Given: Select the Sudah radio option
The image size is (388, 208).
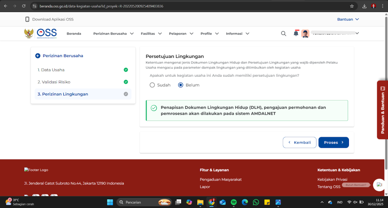Looking at the screenshot, I should 152,85.
